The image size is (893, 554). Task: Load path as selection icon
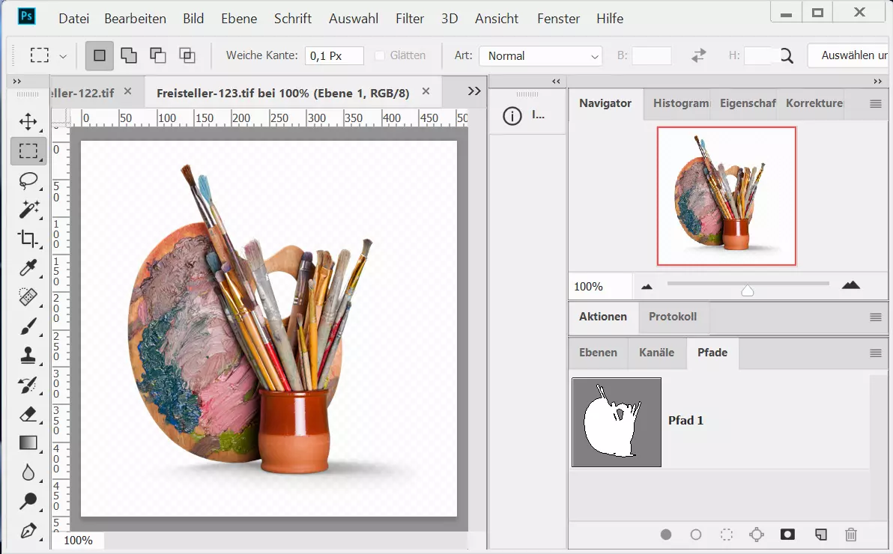click(x=726, y=535)
